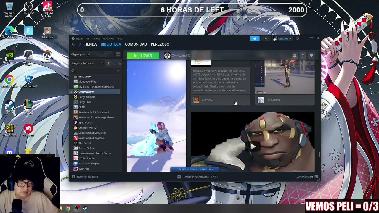Filter library by ready-to-play icon
The height and width of the screenshot is (213, 379).
[x=120, y=63]
